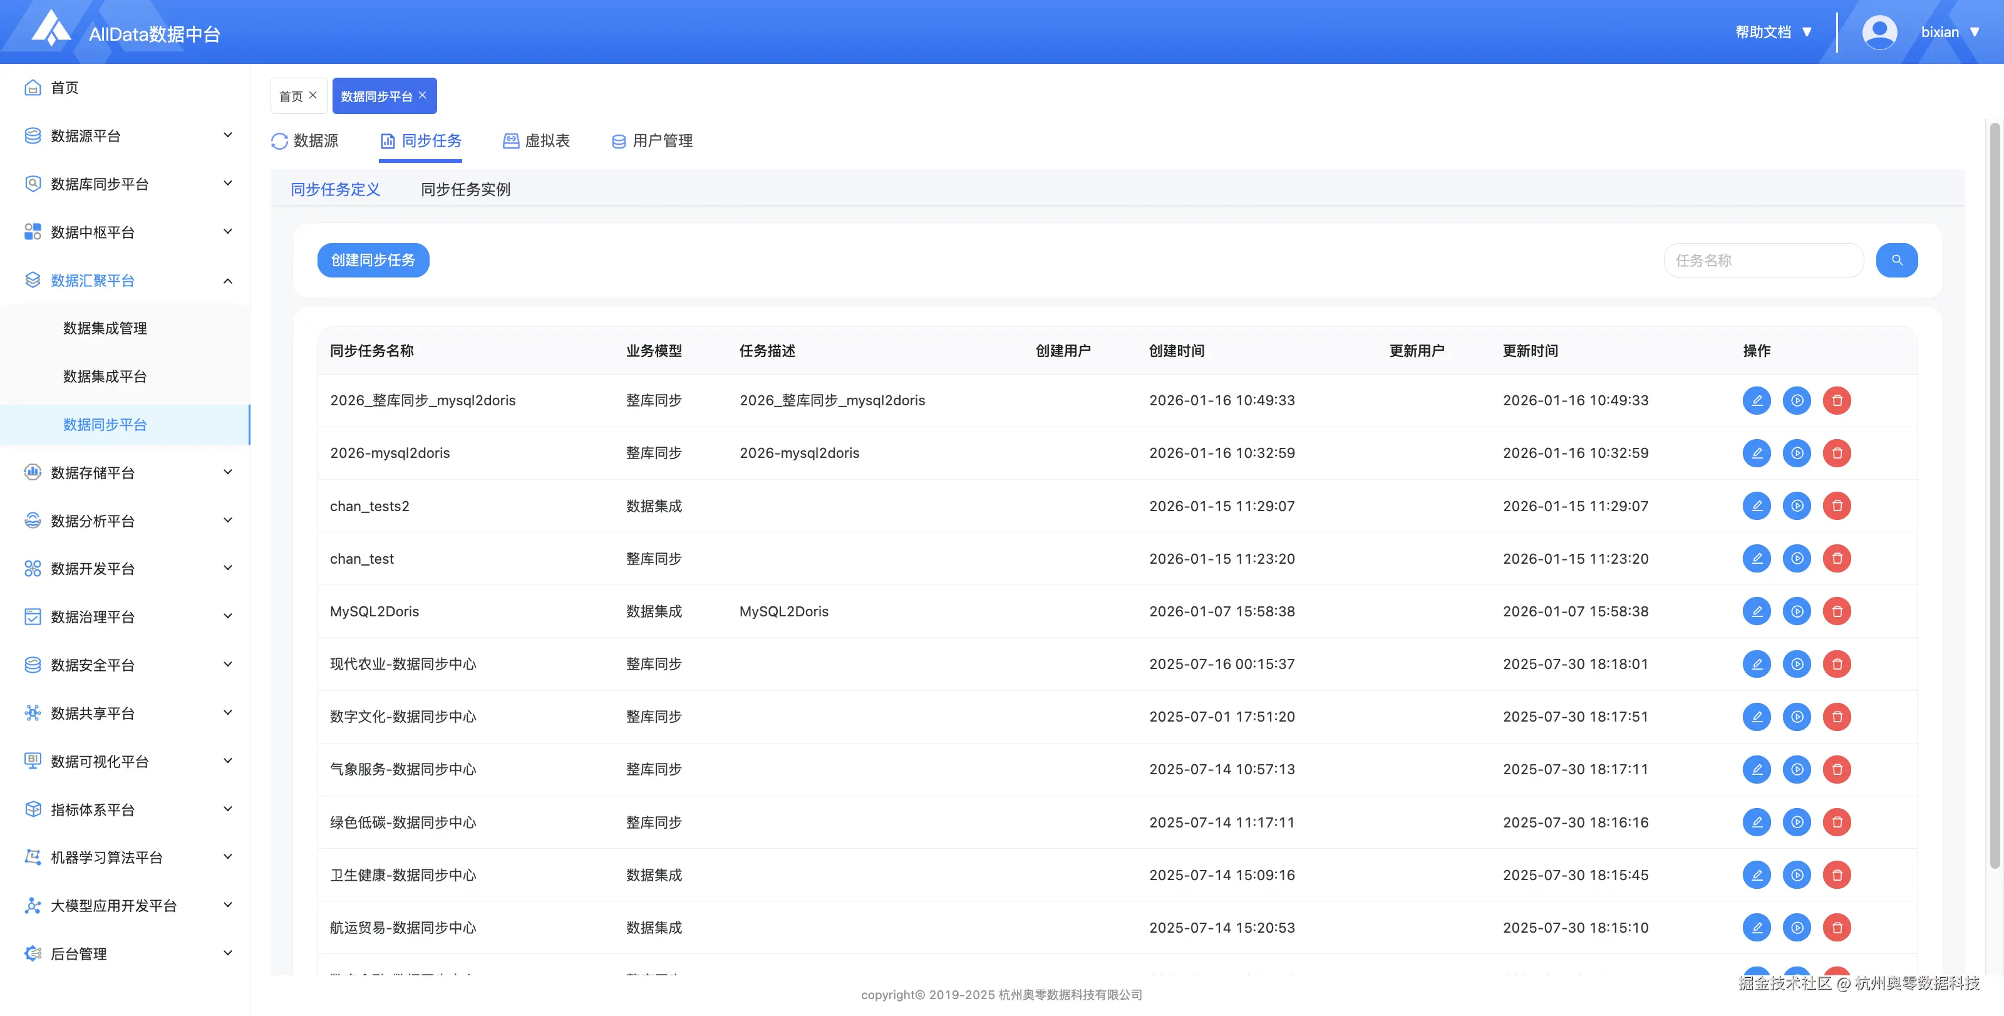2004x1016 pixels.
Task: Close the 数据同步平台 tab
Action: 423,95
